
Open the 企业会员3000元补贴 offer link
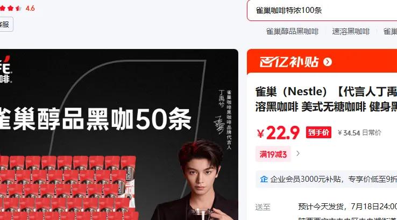[333, 179]
